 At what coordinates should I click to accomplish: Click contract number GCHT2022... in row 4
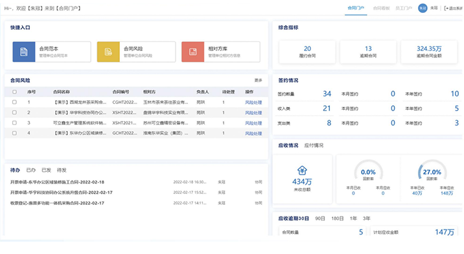click(124, 133)
